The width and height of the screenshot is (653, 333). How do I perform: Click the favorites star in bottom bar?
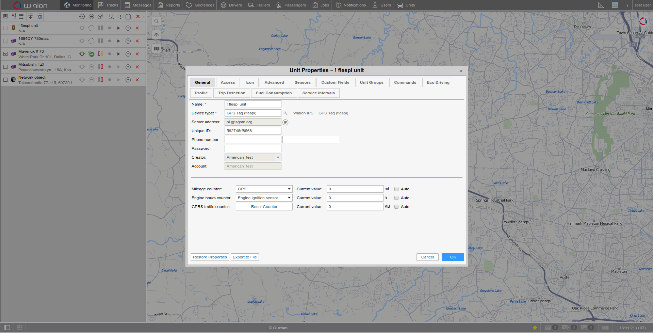(535, 328)
